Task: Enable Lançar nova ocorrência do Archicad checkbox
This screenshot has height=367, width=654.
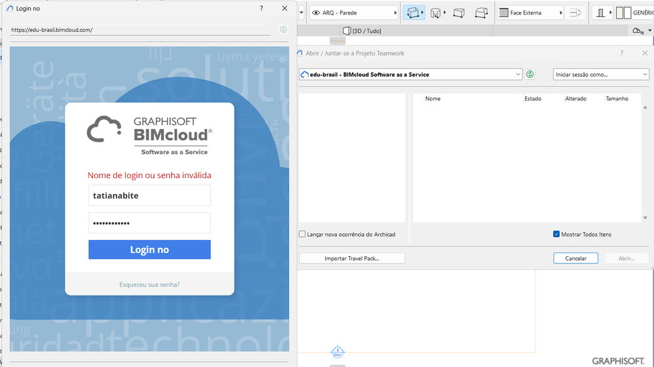Action: click(x=302, y=235)
